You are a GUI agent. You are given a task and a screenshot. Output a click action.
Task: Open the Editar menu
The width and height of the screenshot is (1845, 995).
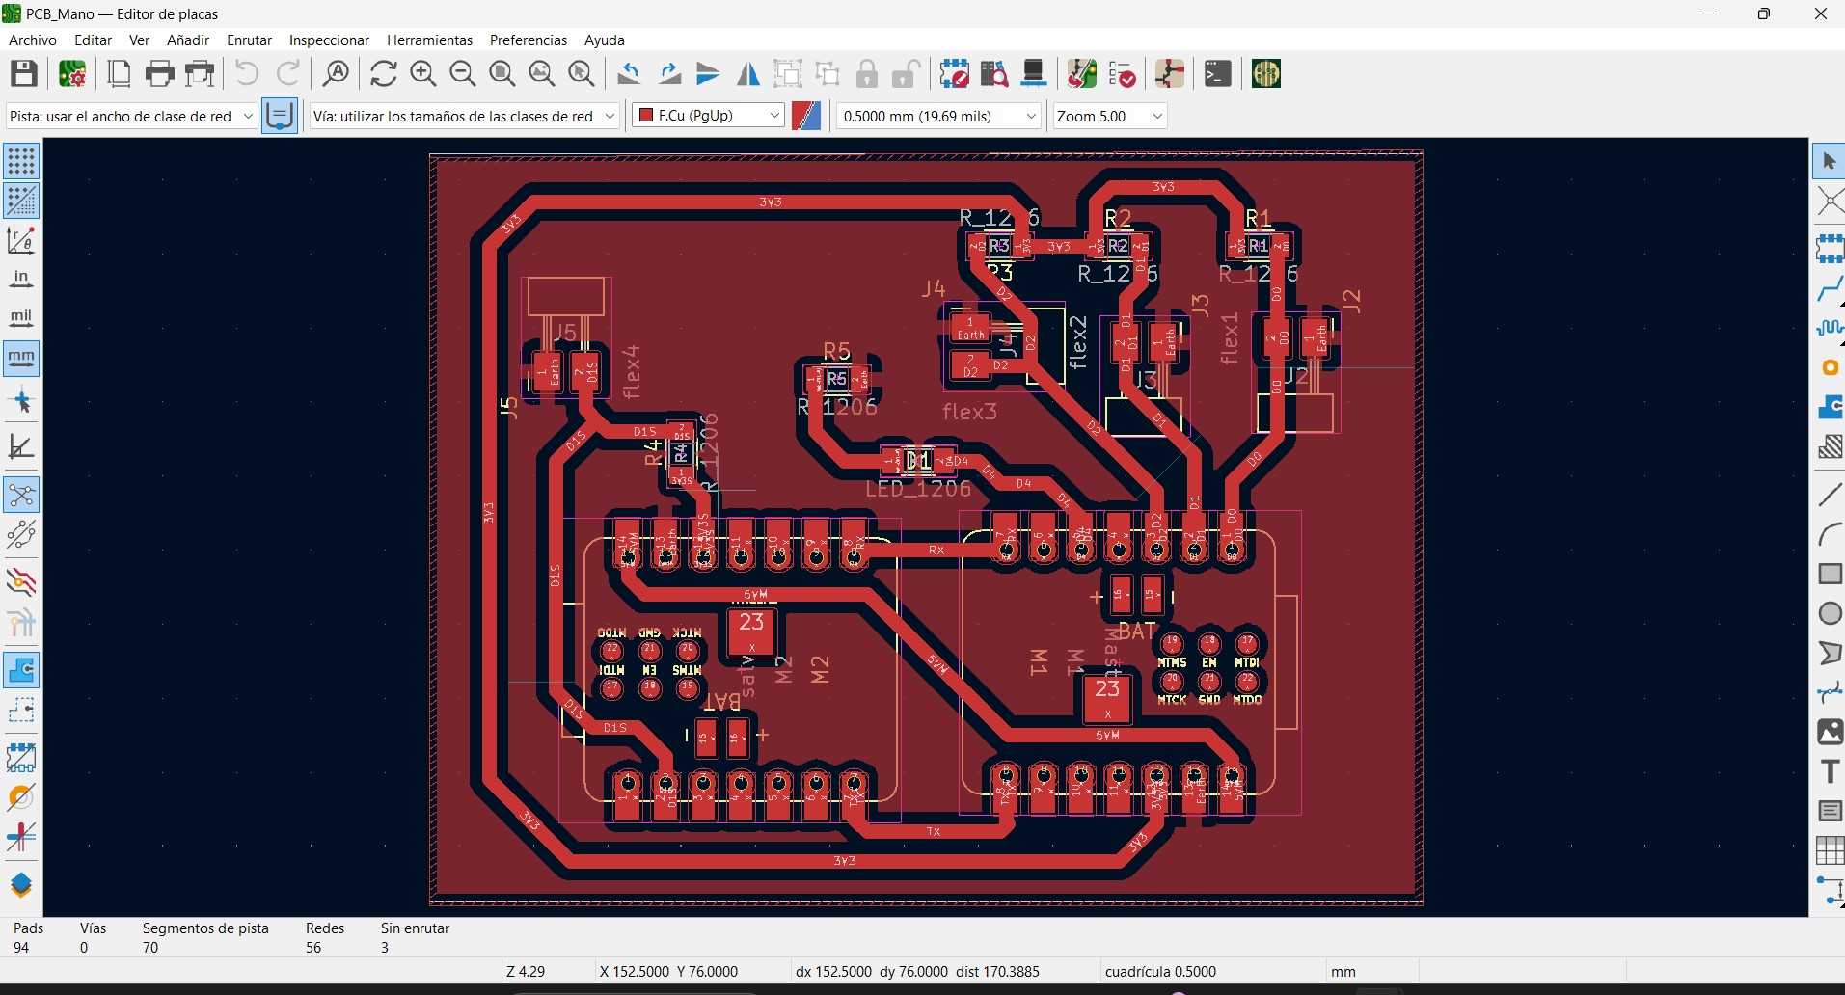tap(94, 40)
